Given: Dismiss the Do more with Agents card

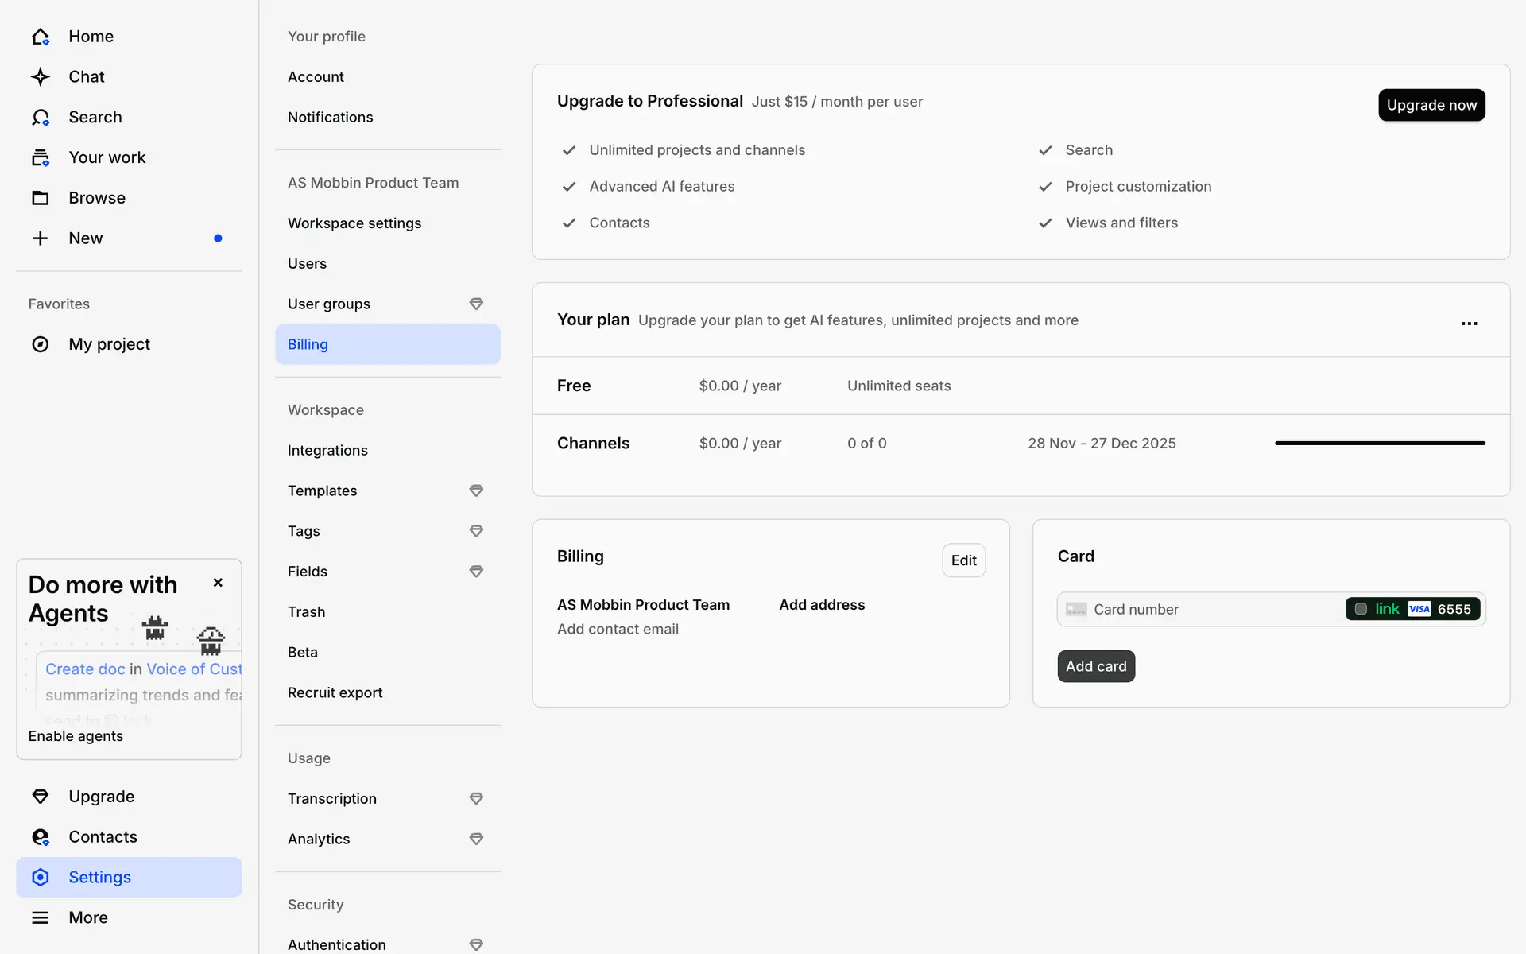Looking at the screenshot, I should (218, 583).
